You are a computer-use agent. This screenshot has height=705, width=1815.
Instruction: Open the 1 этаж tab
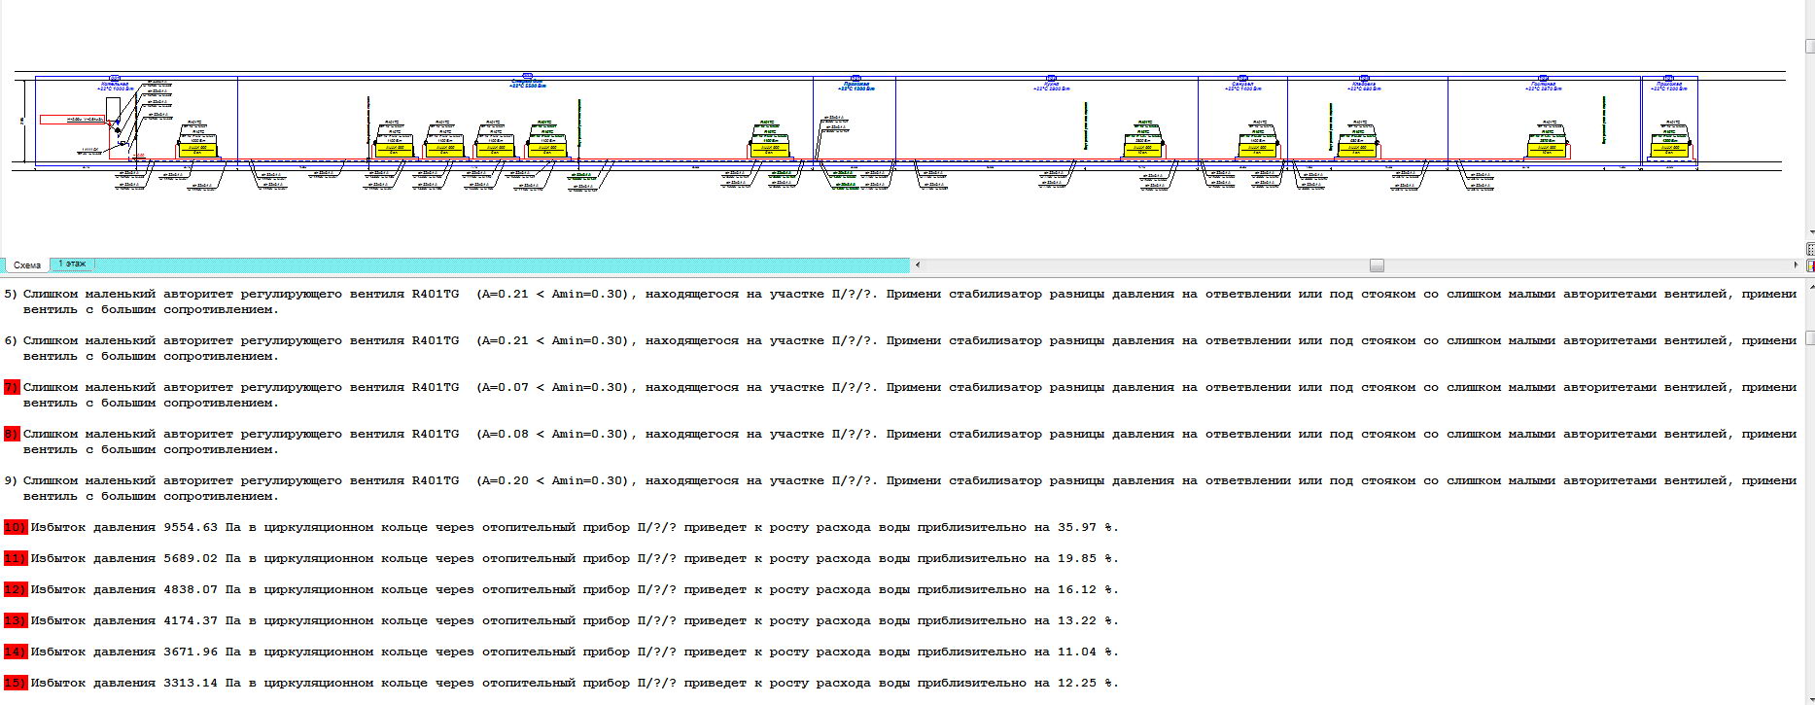pyautogui.click(x=72, y=264)
